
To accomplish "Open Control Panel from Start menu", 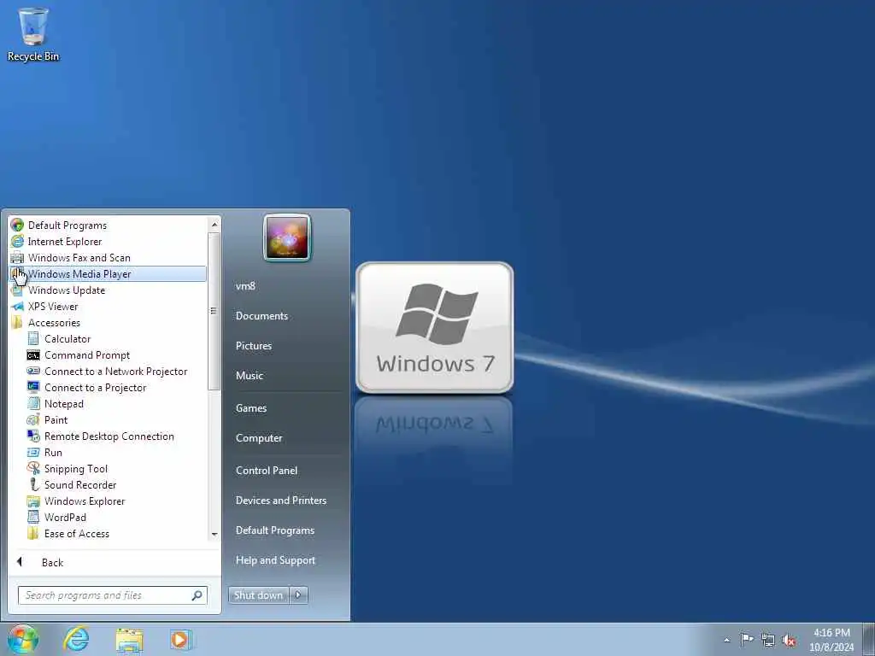I will [x=267, y=471].
